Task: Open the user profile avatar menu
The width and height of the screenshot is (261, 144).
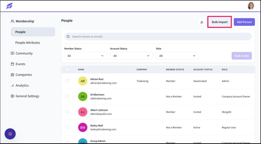Action: click(251, 6)
